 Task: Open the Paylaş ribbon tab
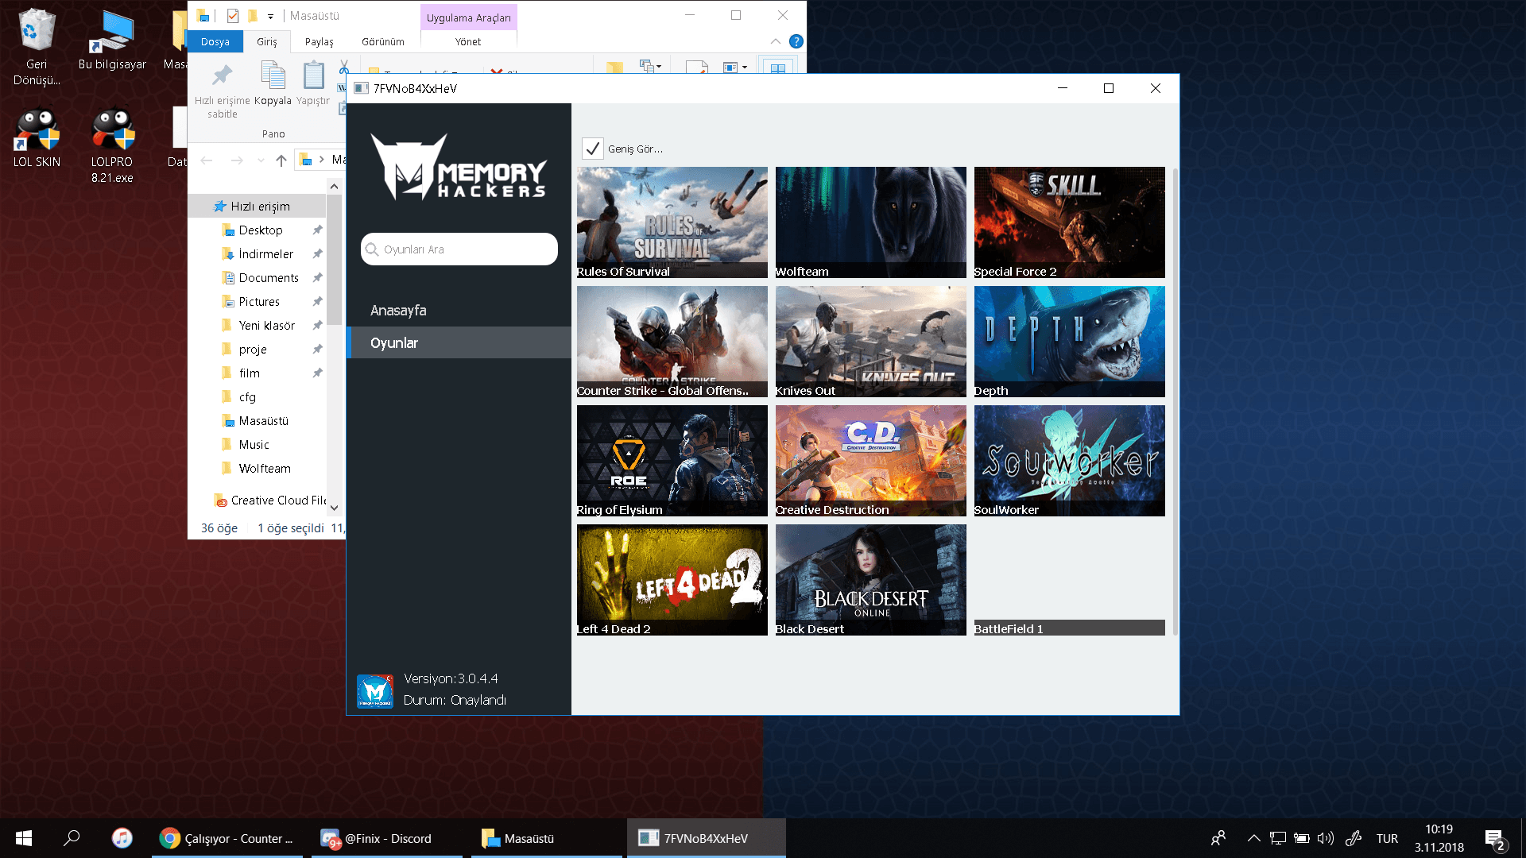click(320, 41)
